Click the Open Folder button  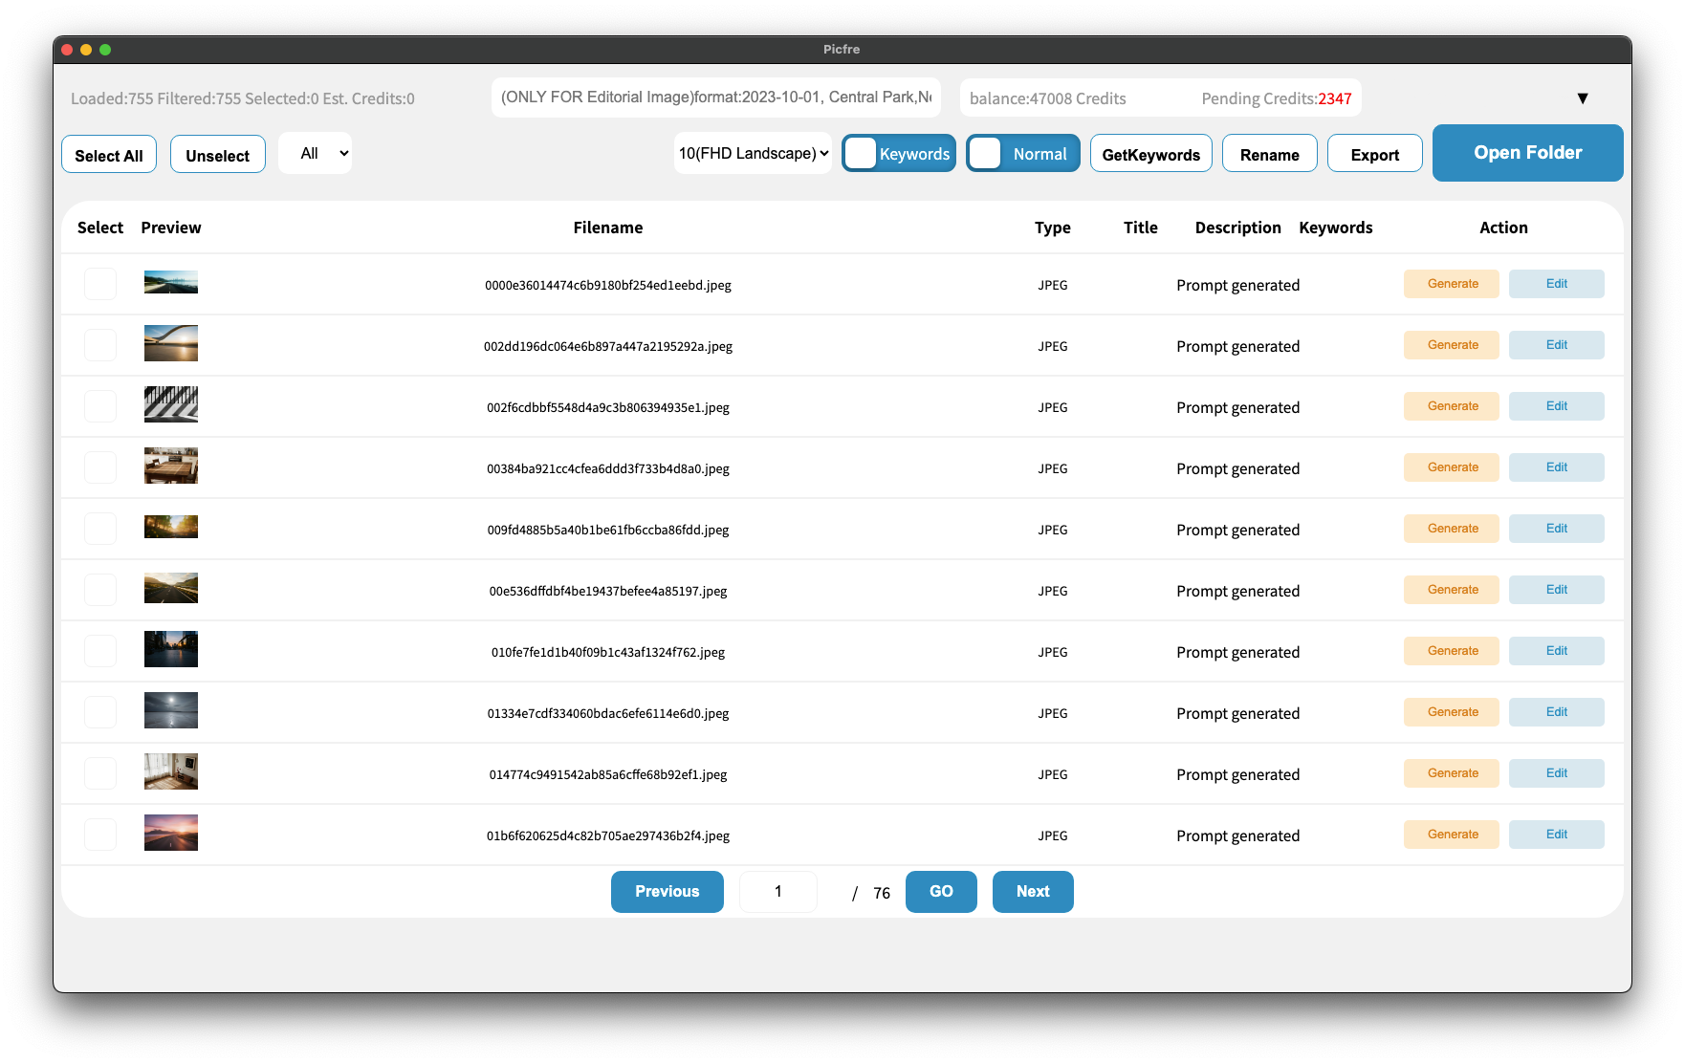click(1527, 153)
